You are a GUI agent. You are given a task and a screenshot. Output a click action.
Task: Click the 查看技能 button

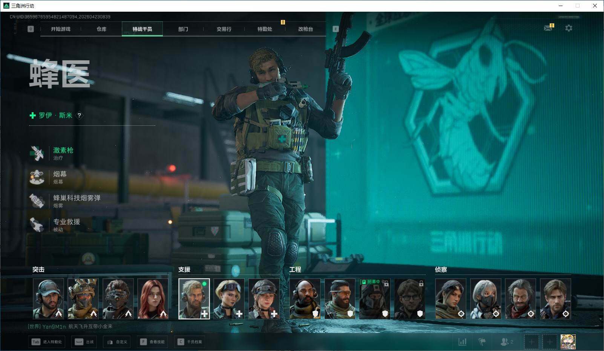tap(153, 342)
